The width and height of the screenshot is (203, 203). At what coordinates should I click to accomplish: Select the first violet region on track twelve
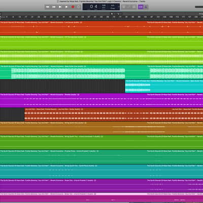coord(73,186)
